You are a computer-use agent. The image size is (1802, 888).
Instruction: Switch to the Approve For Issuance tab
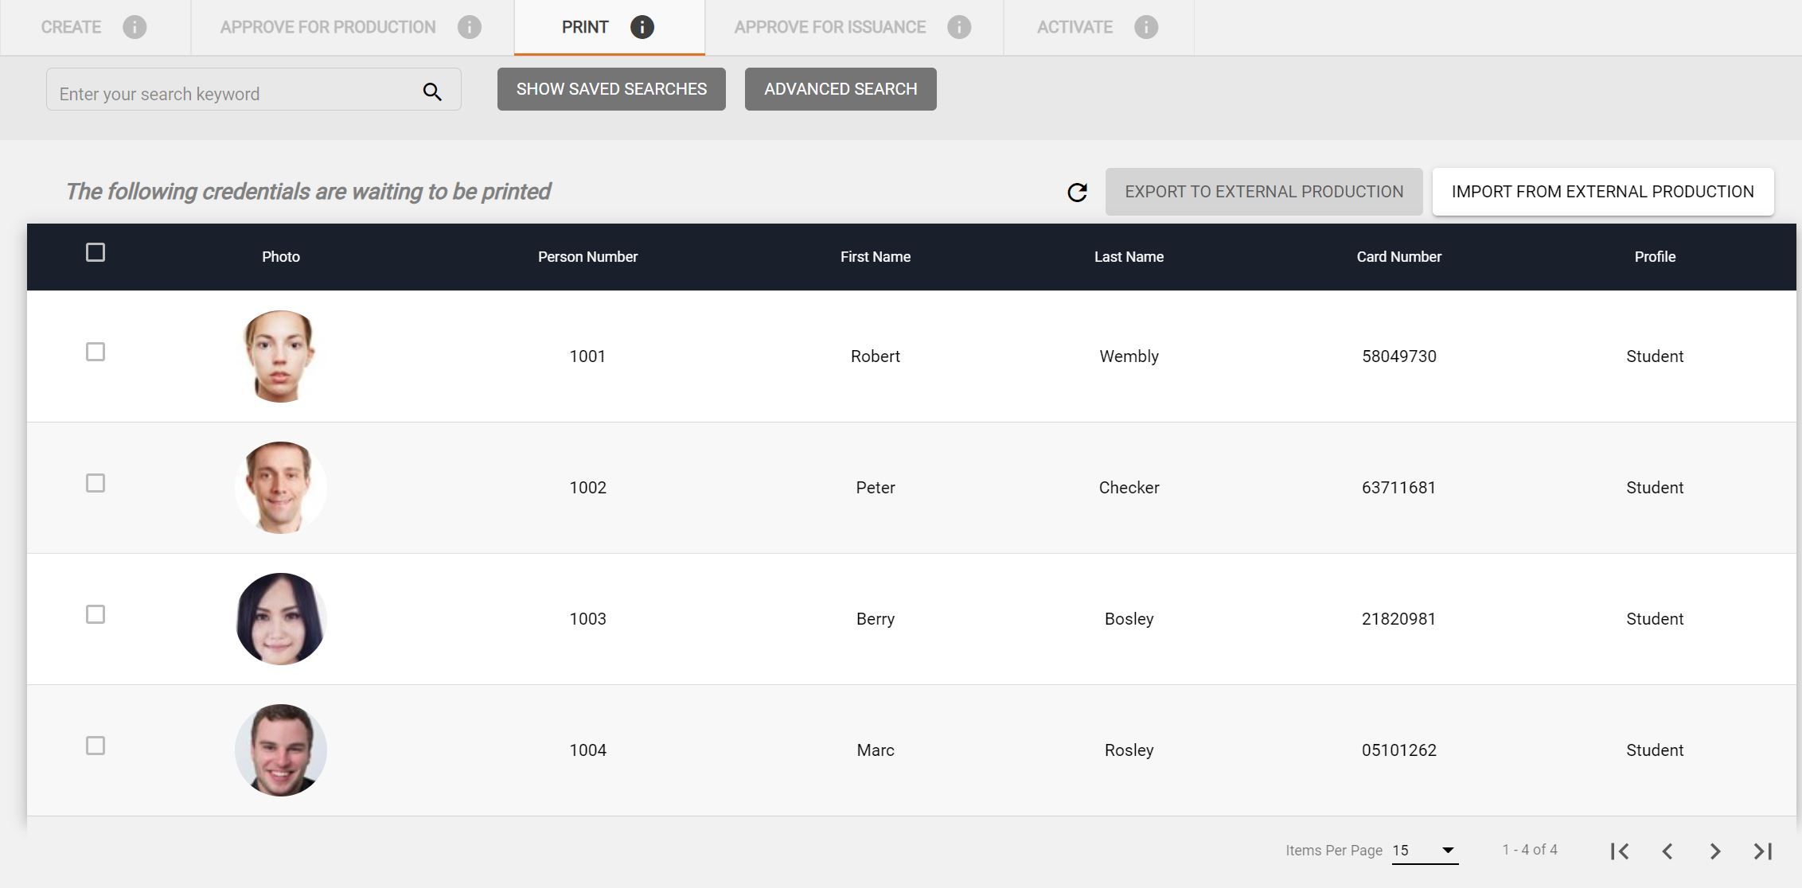(829, 27)
